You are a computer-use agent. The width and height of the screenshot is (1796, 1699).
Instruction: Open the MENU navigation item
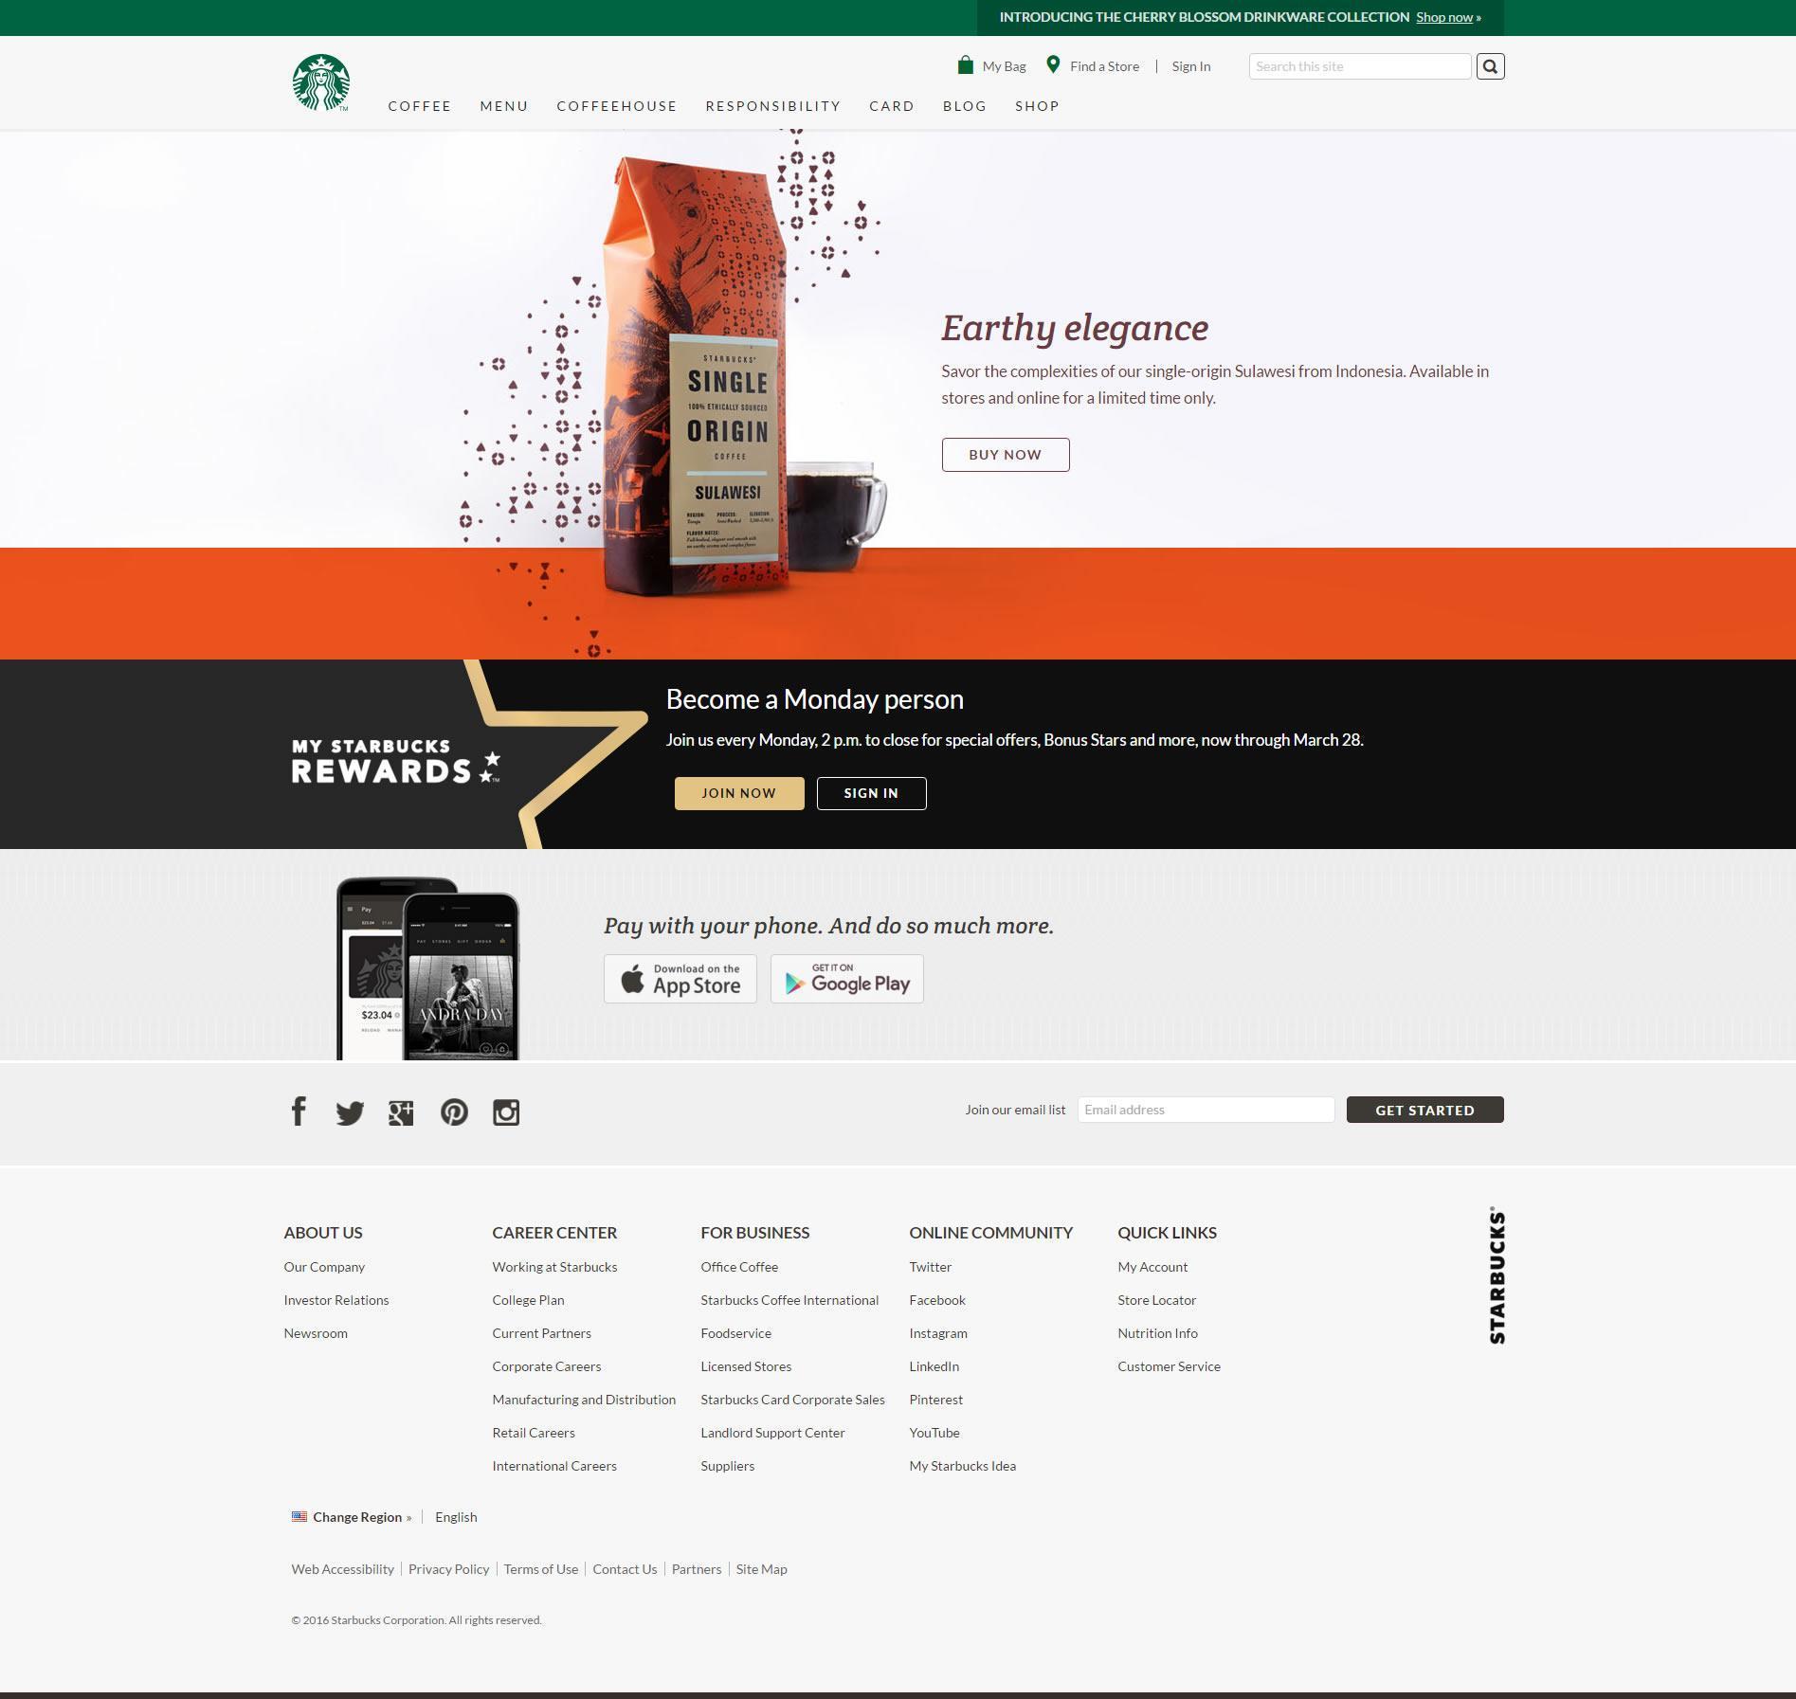(504, 106)
